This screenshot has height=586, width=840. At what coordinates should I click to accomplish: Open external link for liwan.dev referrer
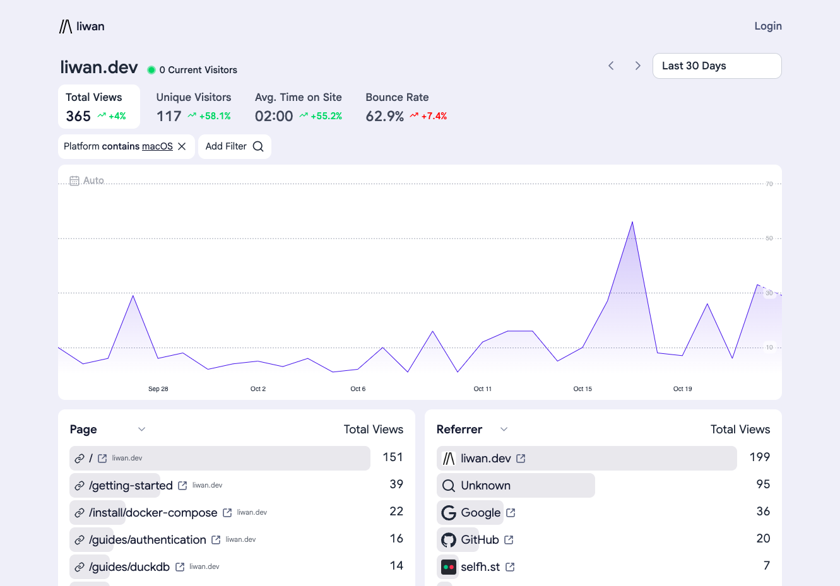521,459
